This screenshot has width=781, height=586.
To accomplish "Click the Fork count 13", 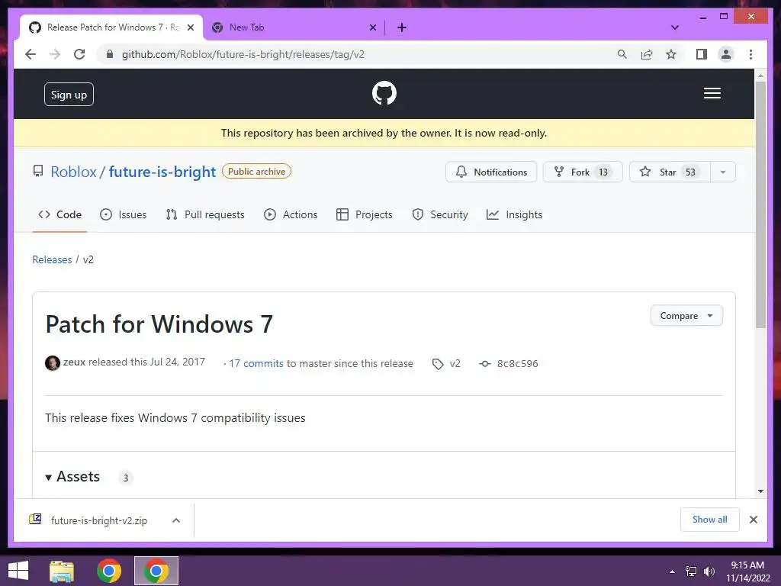I will click(x=603, y=172).
